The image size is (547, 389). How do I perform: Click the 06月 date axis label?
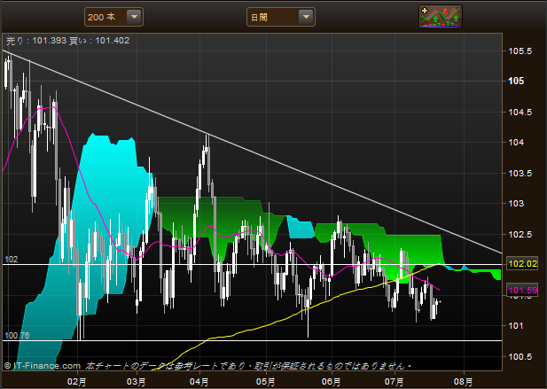(x=331, y=382)
